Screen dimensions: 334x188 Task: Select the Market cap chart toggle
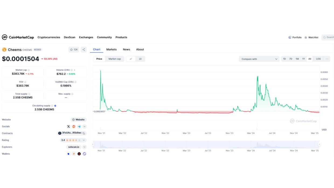point(115,59)
